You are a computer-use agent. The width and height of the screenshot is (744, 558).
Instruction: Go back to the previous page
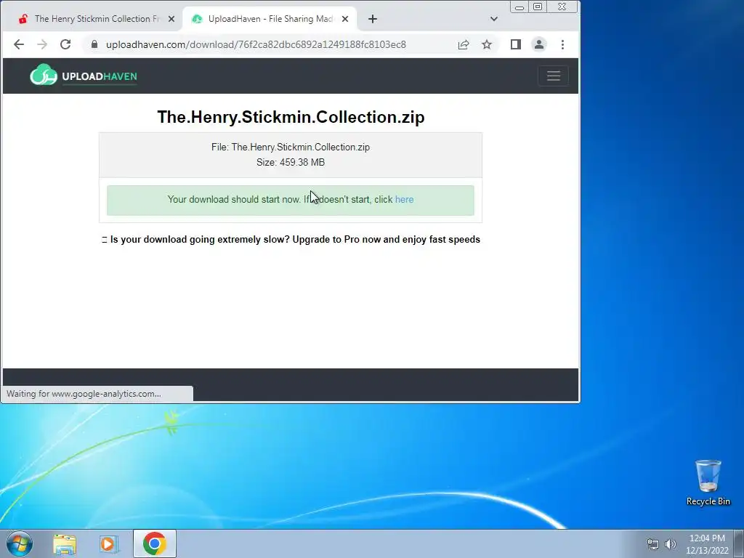(18, 44)
